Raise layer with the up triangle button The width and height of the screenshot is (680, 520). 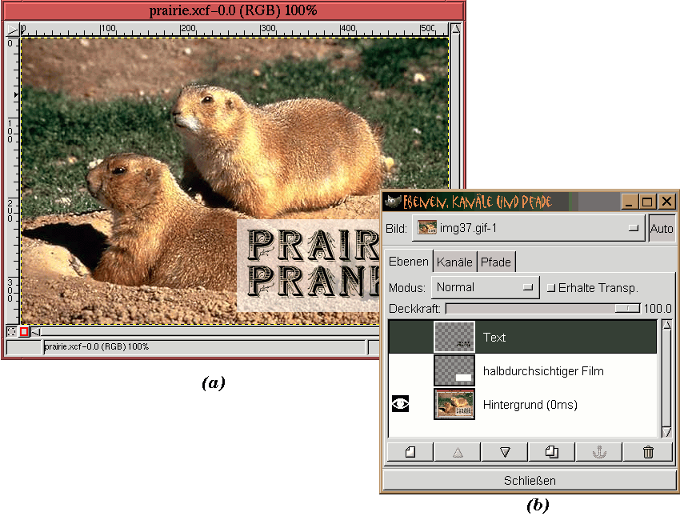pos(457,452)
